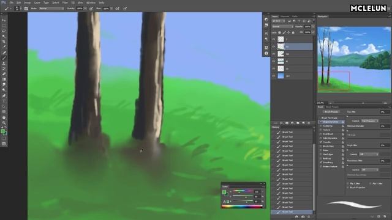Open the layer Fill slider arrow
The image size is (392, 220).
coord(313,32)
